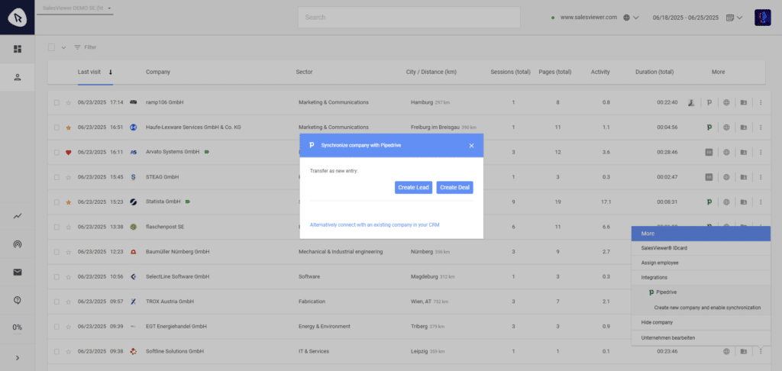
Task: Check the box for flaschenpost SE row
Action: [x=57, y=227]
